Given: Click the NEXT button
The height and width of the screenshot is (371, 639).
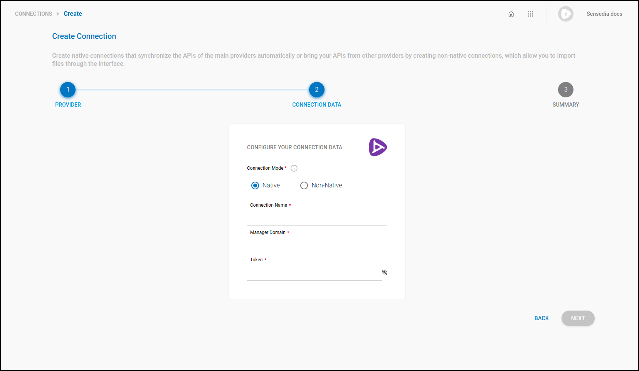Looking at the screenshot, I should (578, 318).
